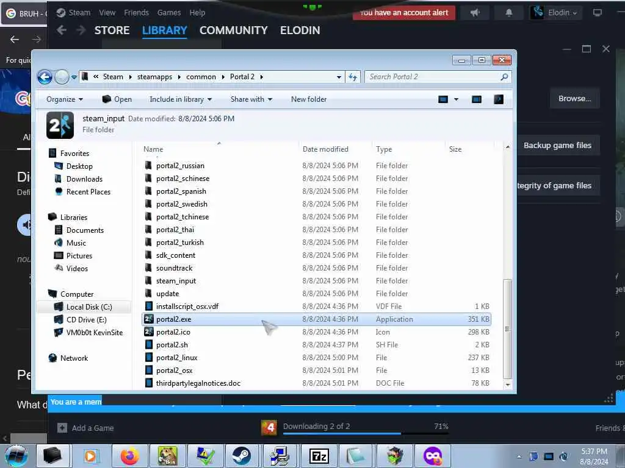Open Steam announcements megaphone icon
Image resolution: width=625 pixels, height=468 pixels.
[475, 13]
